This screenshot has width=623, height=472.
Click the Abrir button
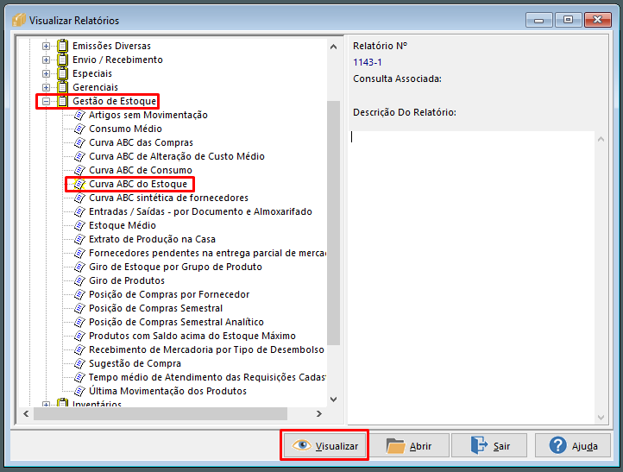click(410, 446)
